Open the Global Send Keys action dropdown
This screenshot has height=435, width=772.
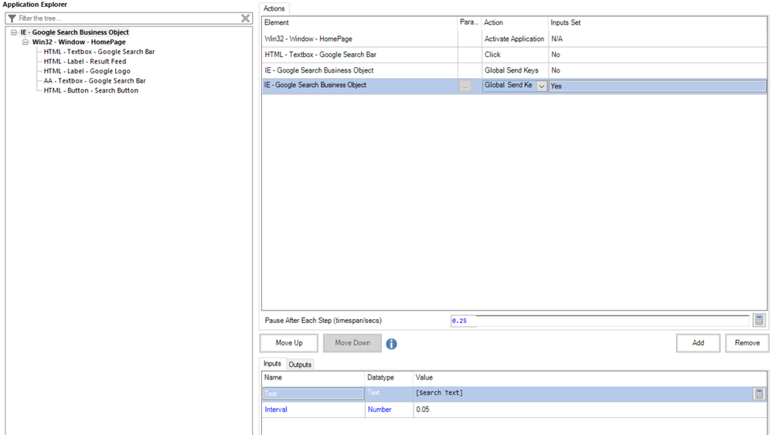[x=541, y=87]
